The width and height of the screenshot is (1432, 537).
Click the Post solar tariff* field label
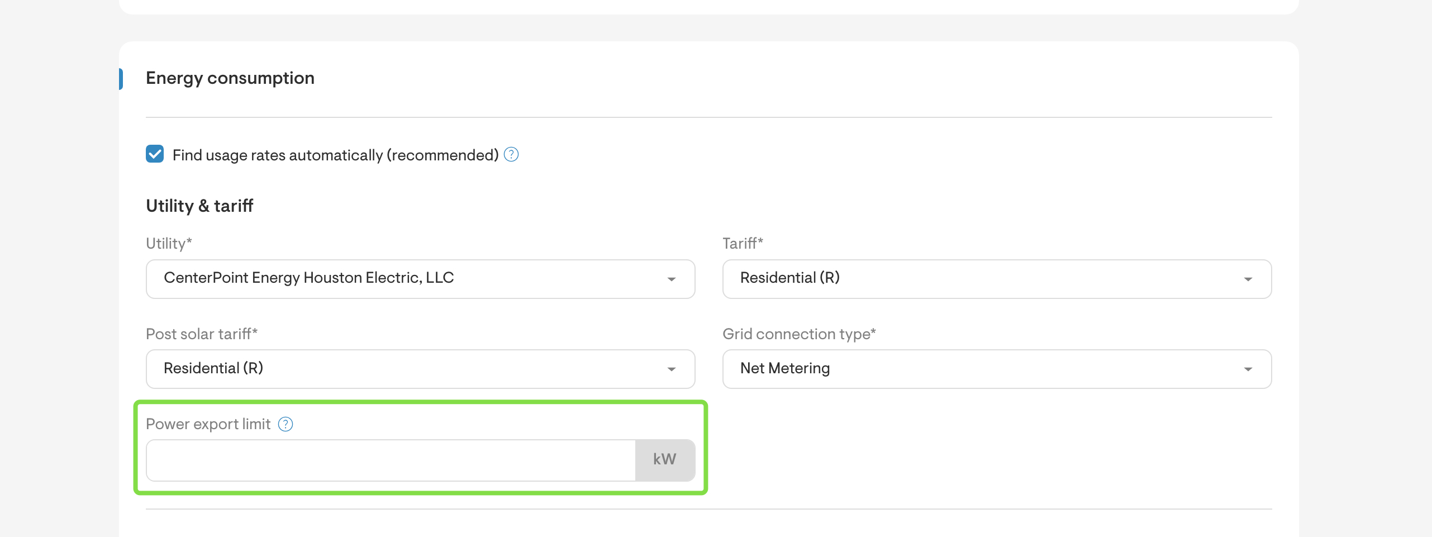point(201,334)
